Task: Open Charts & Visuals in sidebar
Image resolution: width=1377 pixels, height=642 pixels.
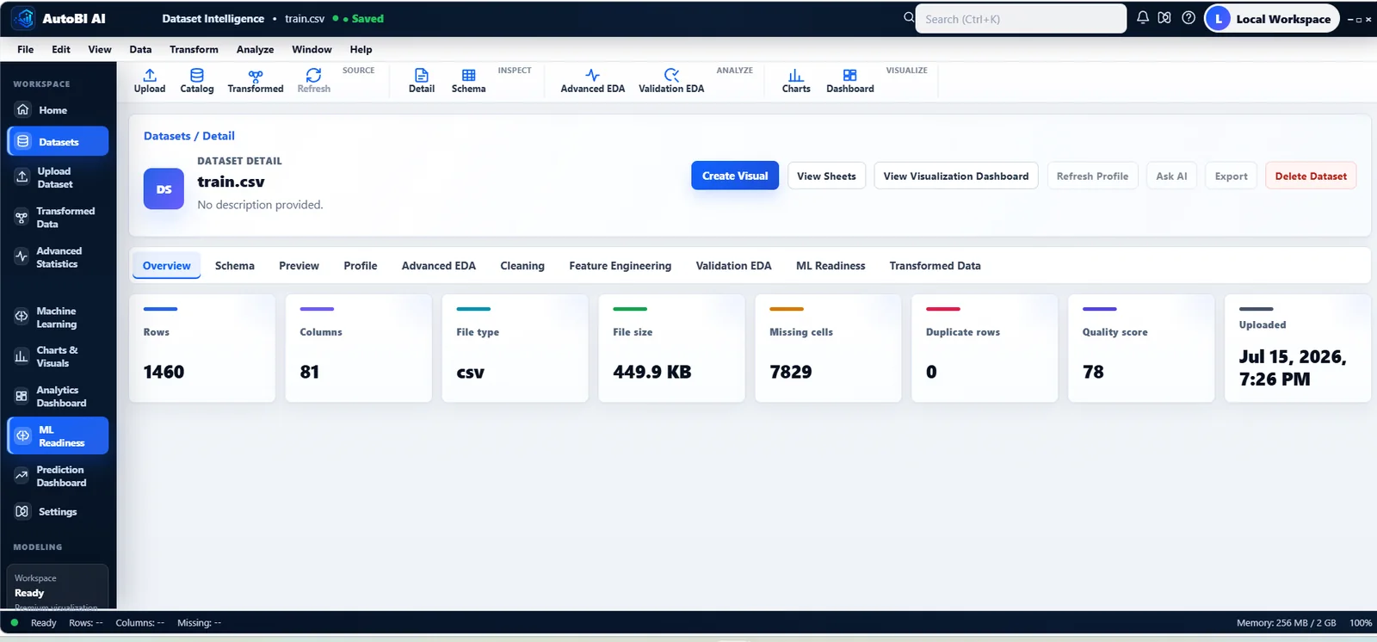Action: click(58, 356)
